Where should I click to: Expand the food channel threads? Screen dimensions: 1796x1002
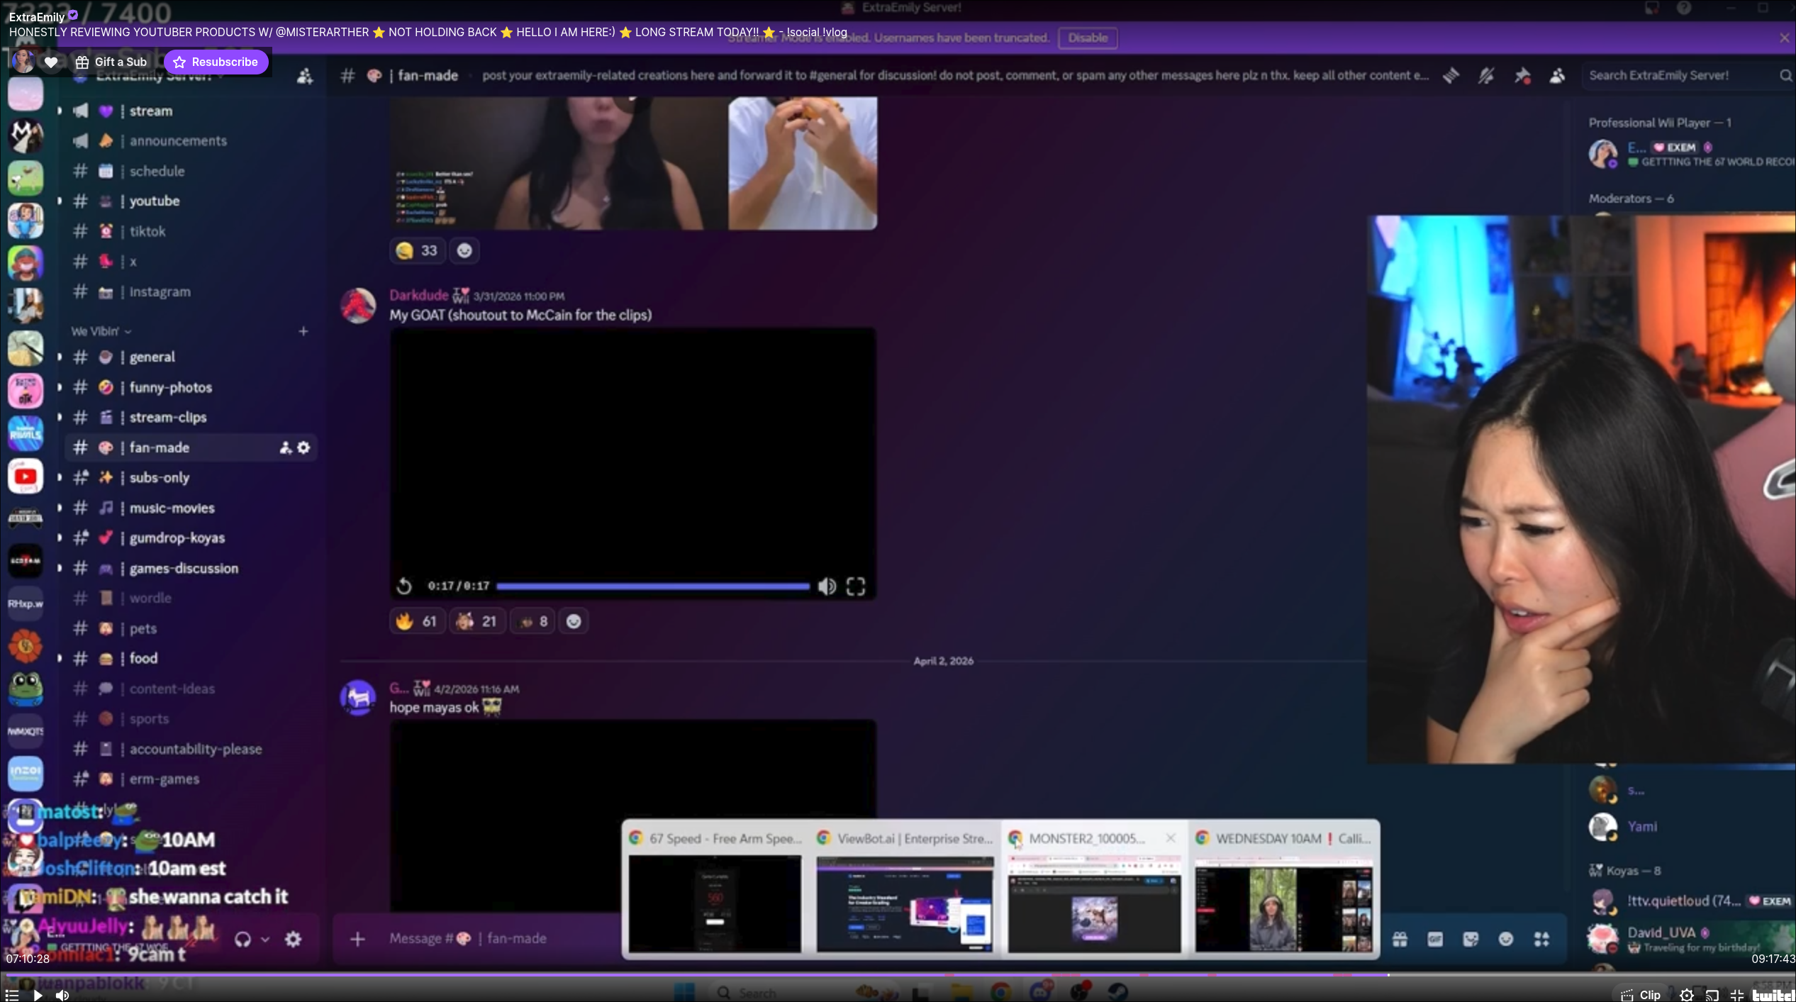60,658
